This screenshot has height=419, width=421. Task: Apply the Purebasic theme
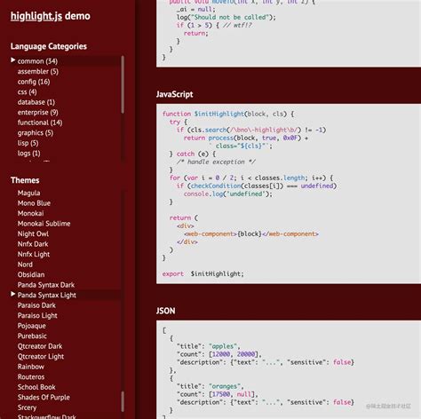pyautogui.click(x=32, y=336)
